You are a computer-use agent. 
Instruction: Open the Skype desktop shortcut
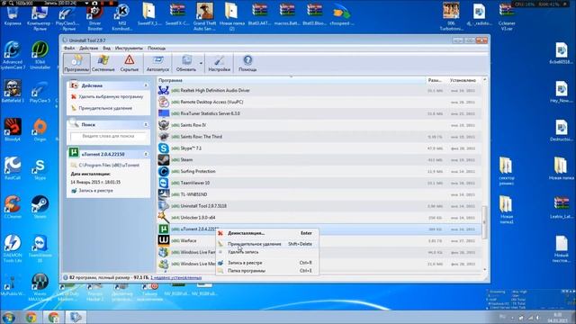[x=40, y=169]
